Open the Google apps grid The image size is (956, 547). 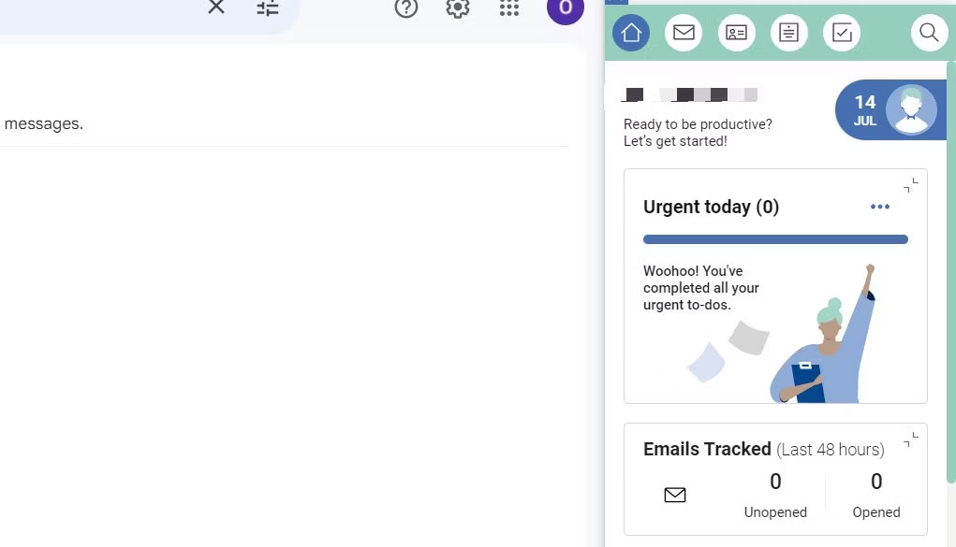coord(508,8)
